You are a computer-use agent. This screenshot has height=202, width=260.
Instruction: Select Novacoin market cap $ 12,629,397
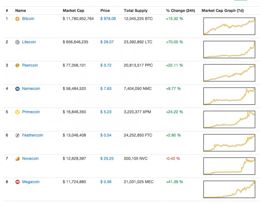(x=74, y=158)
